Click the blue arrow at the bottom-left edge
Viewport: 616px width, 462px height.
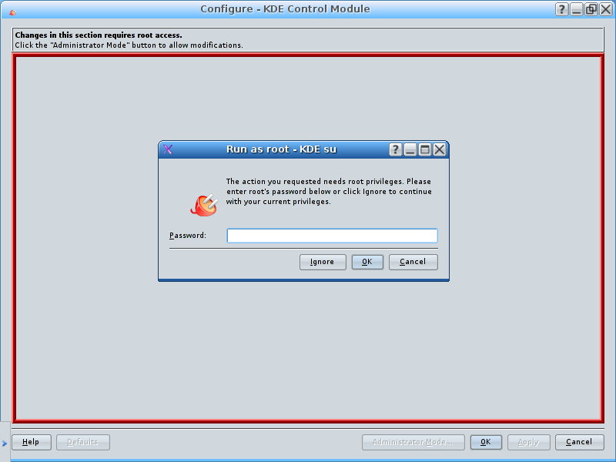[5, 444]
